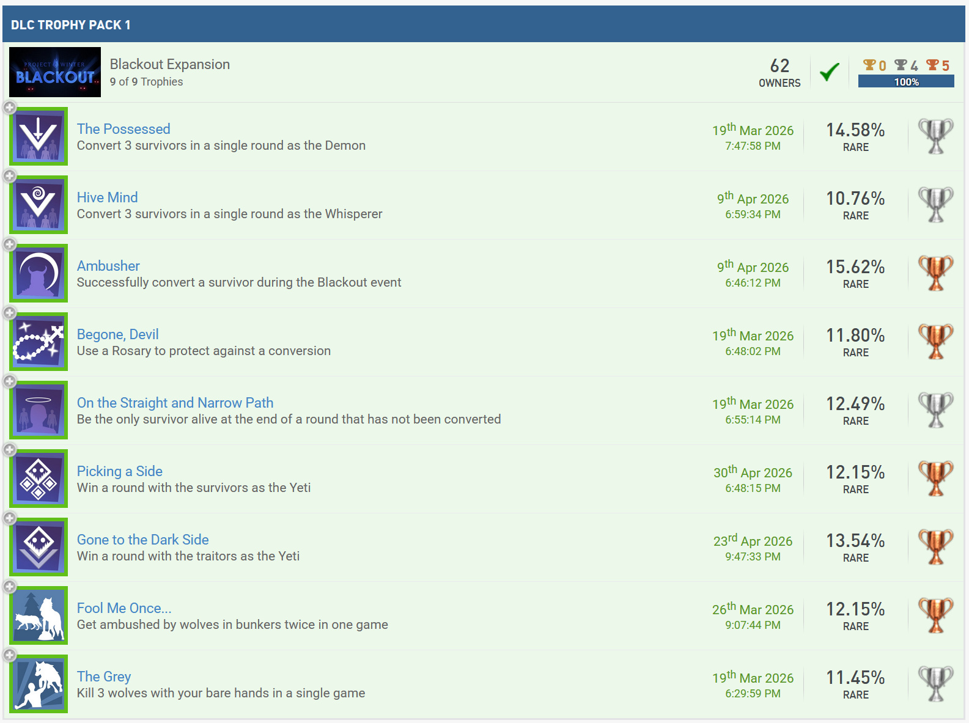Open the Gone to the Dark Side link

coord(142,540)
